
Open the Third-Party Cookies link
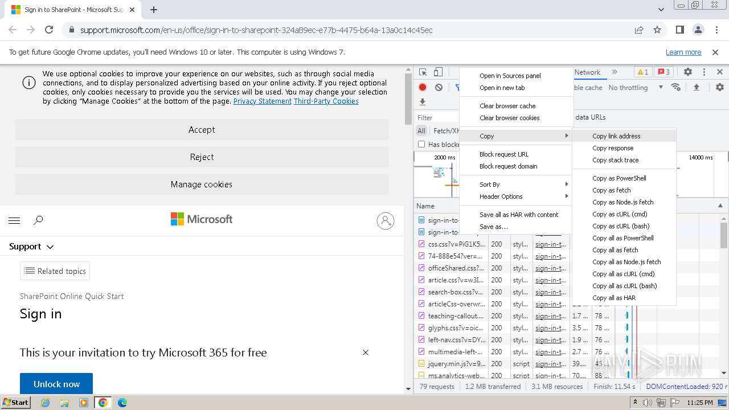(326, 101)
